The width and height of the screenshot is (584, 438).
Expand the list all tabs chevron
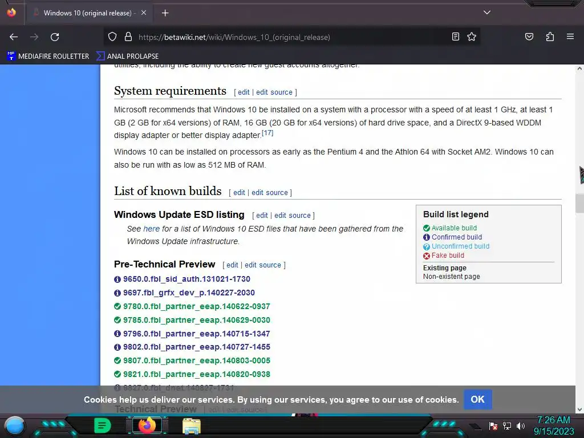click(487, 13)
